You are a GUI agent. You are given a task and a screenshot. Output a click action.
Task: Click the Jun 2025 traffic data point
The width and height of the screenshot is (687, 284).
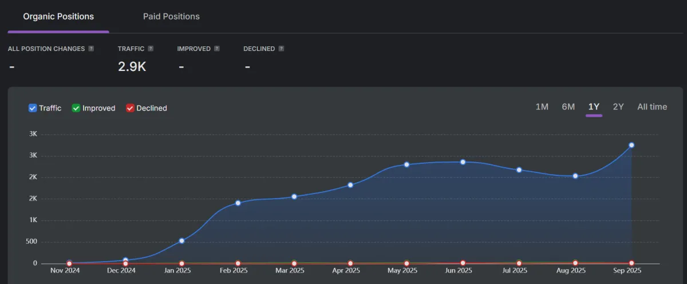(x=463, y=162)
